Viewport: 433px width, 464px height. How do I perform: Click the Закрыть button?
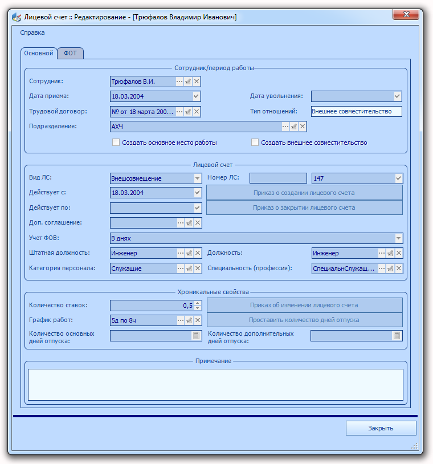tap(381, 428)
